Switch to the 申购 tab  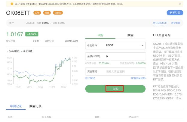pos(100,35)
